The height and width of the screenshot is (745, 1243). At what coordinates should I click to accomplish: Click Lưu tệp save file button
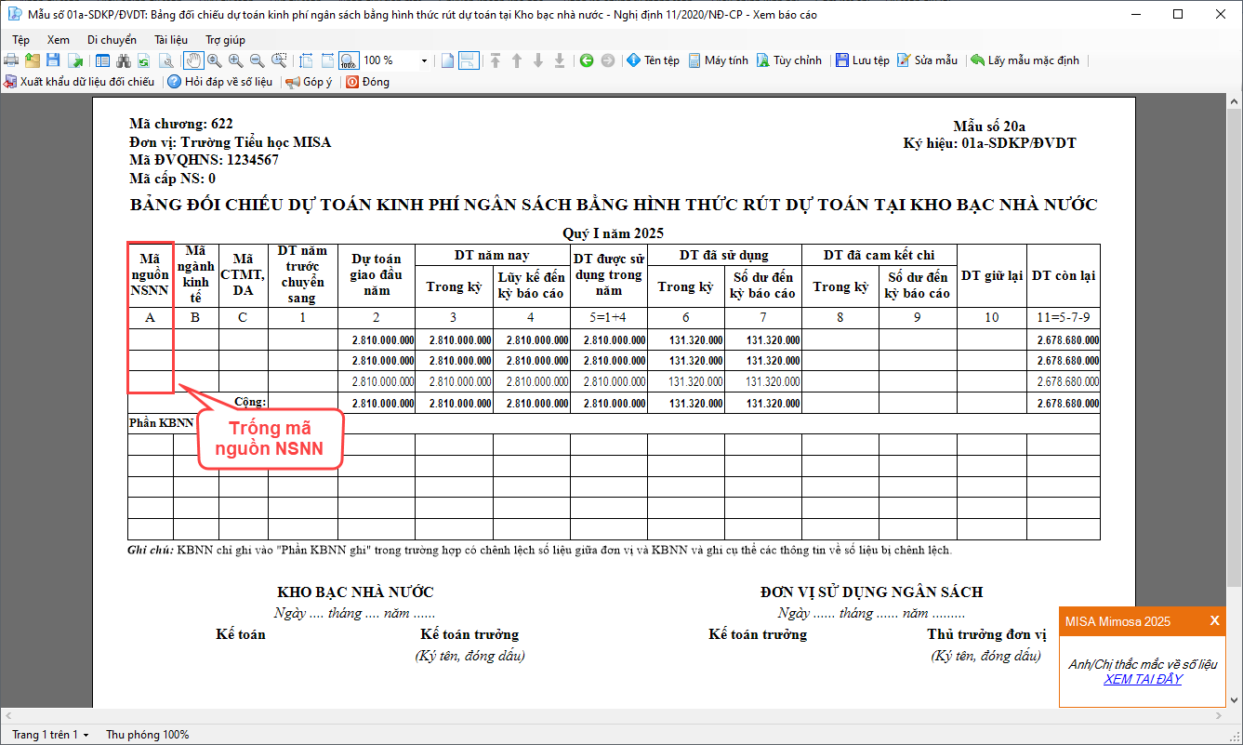pyautogui.click(x=862, y=60)
